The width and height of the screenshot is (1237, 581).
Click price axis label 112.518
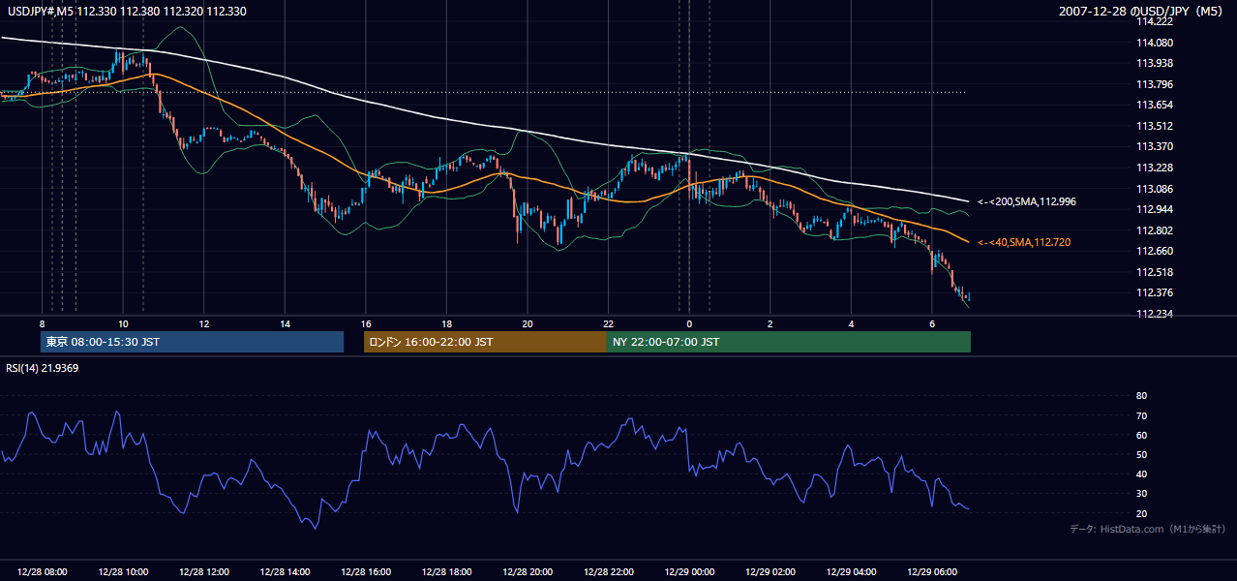1155,272
